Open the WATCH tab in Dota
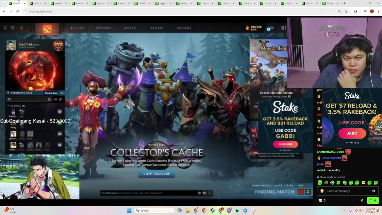Viewport: 382px width, 215px height. (130, 28)
